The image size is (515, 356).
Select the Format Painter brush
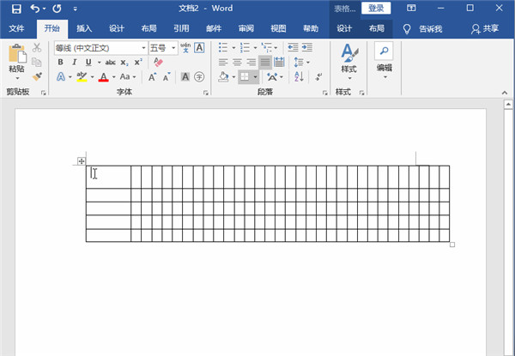tap(37, 77)
